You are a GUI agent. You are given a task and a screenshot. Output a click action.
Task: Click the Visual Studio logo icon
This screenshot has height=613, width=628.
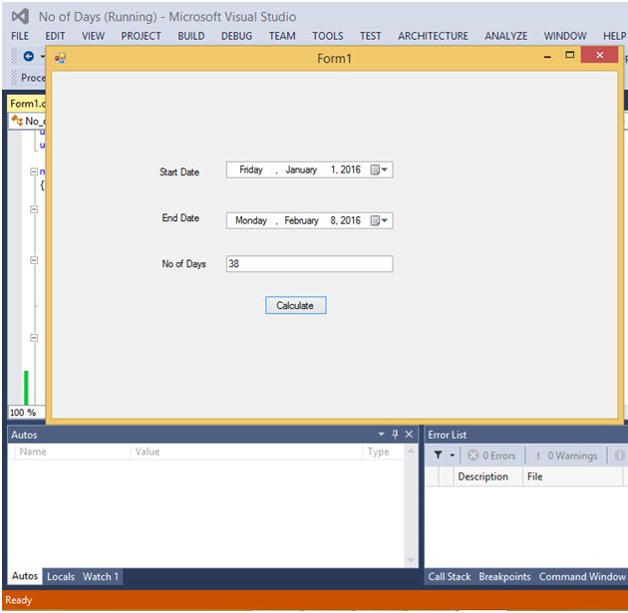[x=20, y=16]
